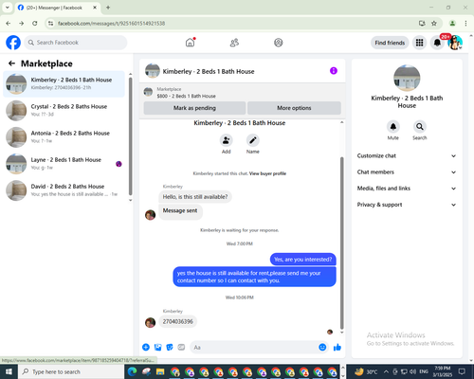
Task: Open the profile circle icon in top navigation
Action: click(279, 43)
